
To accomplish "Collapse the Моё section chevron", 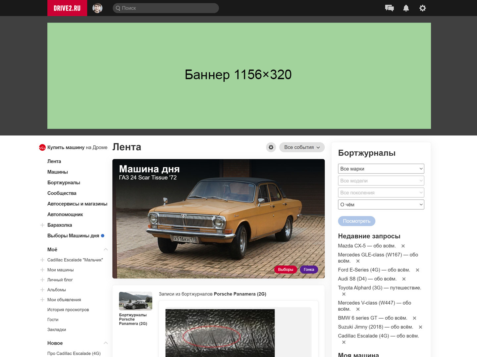I will tap(106, 249).
